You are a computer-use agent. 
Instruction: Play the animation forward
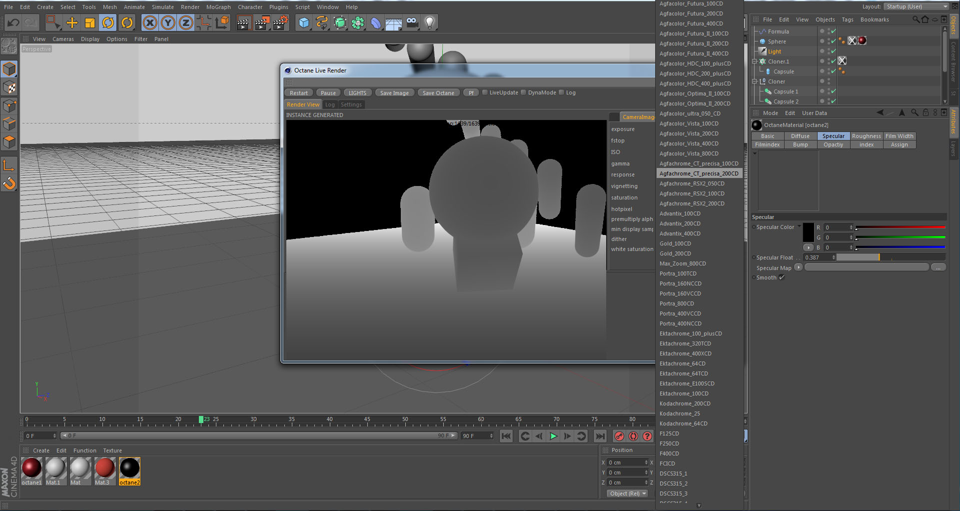tap(553, 436)
